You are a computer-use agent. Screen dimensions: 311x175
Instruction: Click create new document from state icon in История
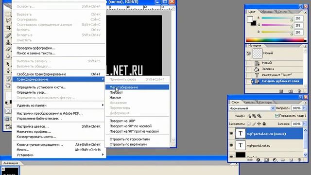[281, 91]
